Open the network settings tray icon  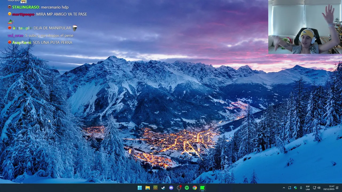tap(314, 188)
